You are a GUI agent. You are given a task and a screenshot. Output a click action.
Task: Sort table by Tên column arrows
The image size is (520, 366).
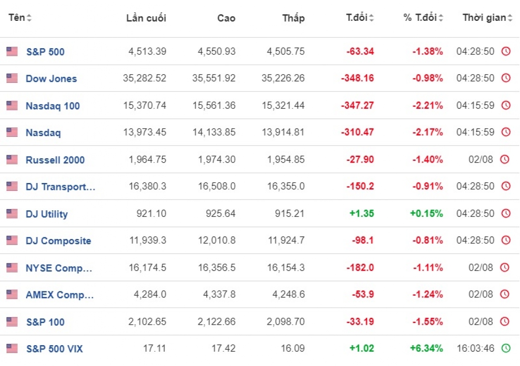point(29,18)
